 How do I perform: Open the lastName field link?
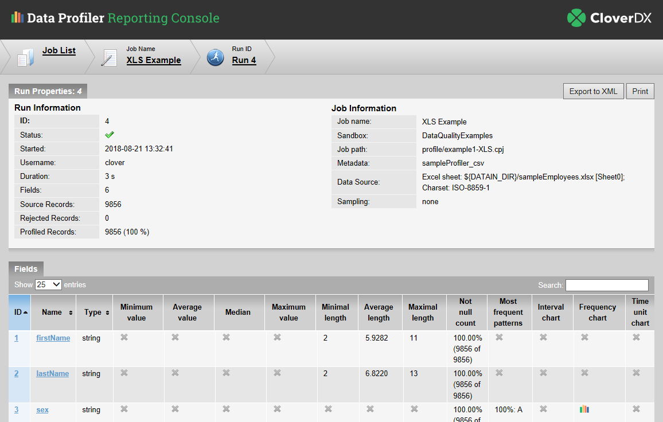click(x=53, y=374)
